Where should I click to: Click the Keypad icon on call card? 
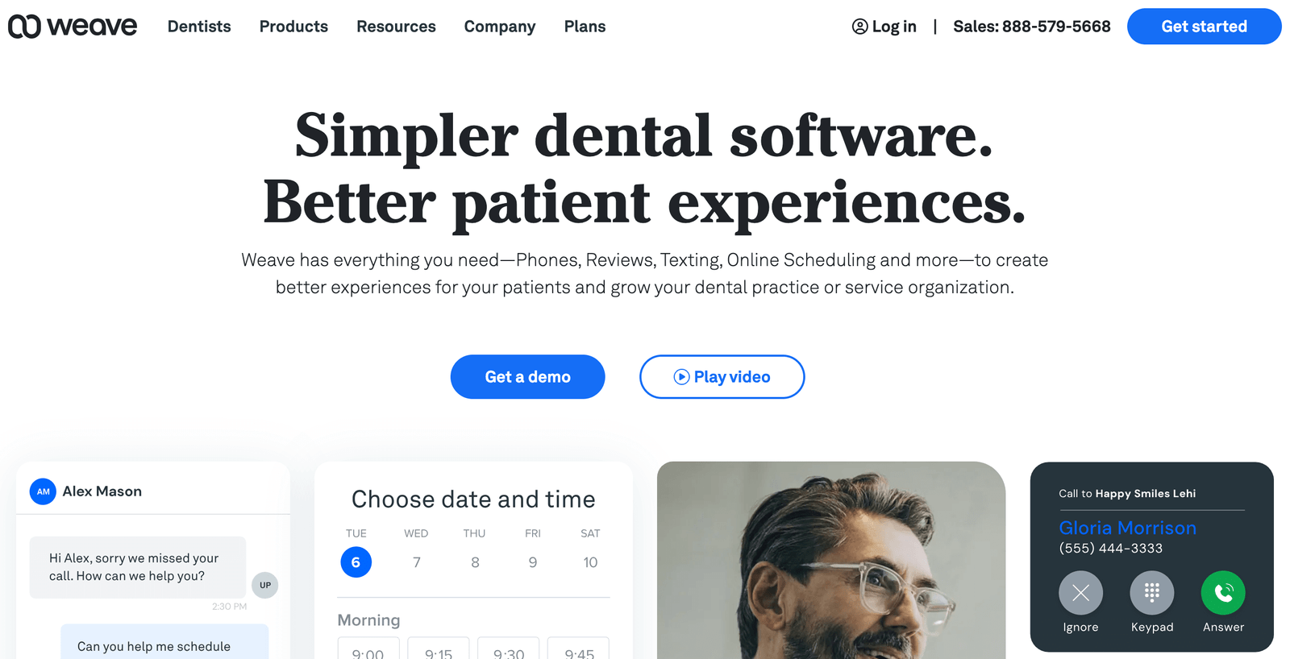point(1152,593)
